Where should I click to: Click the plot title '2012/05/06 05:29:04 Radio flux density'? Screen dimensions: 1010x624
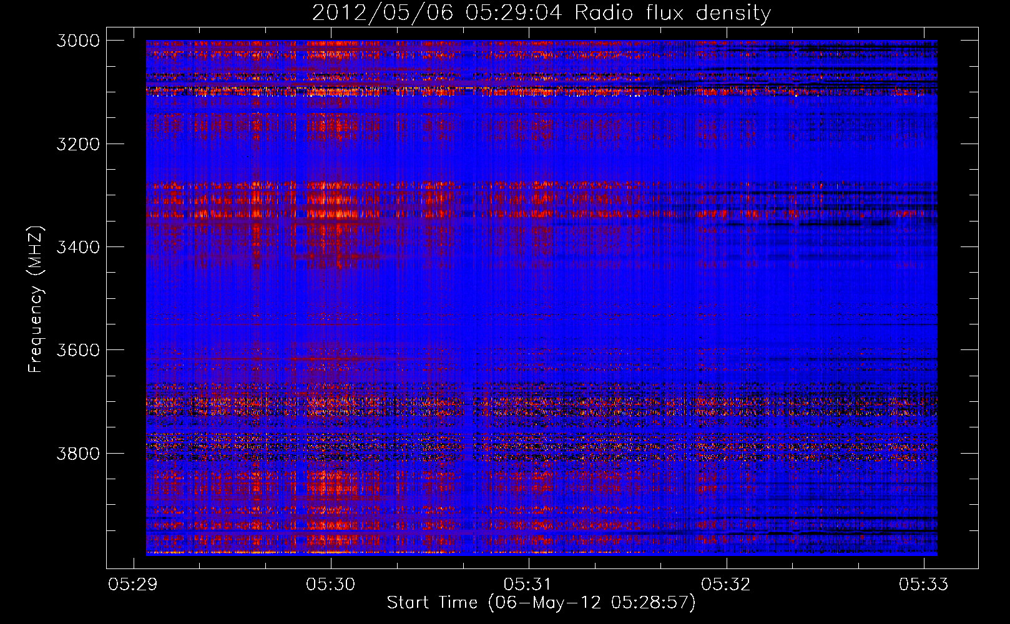(541, 12)
